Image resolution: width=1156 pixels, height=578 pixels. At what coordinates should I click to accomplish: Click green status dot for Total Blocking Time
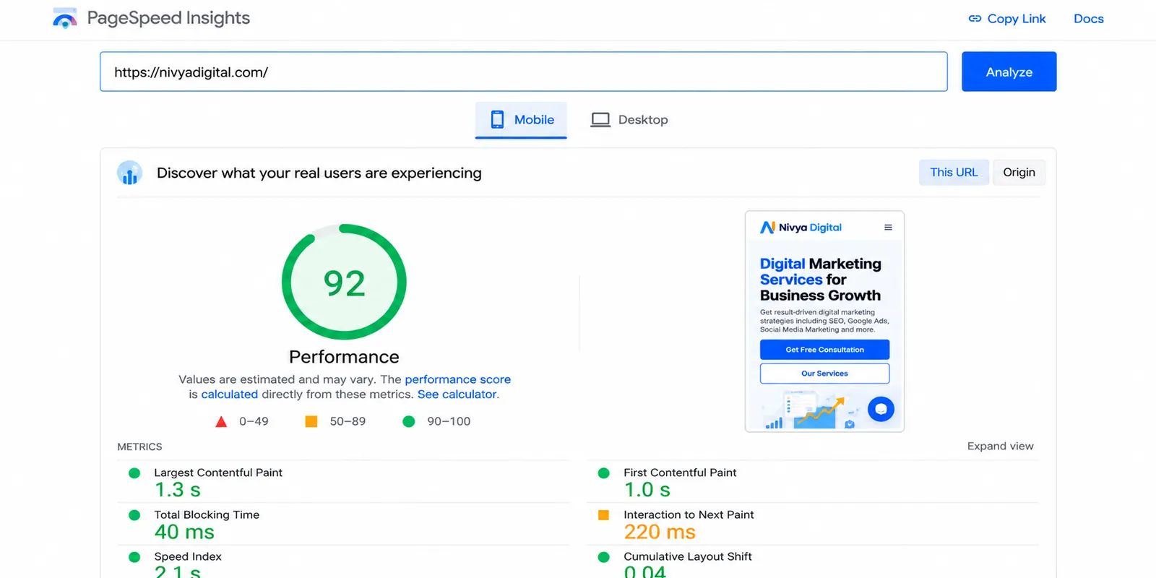134,515
